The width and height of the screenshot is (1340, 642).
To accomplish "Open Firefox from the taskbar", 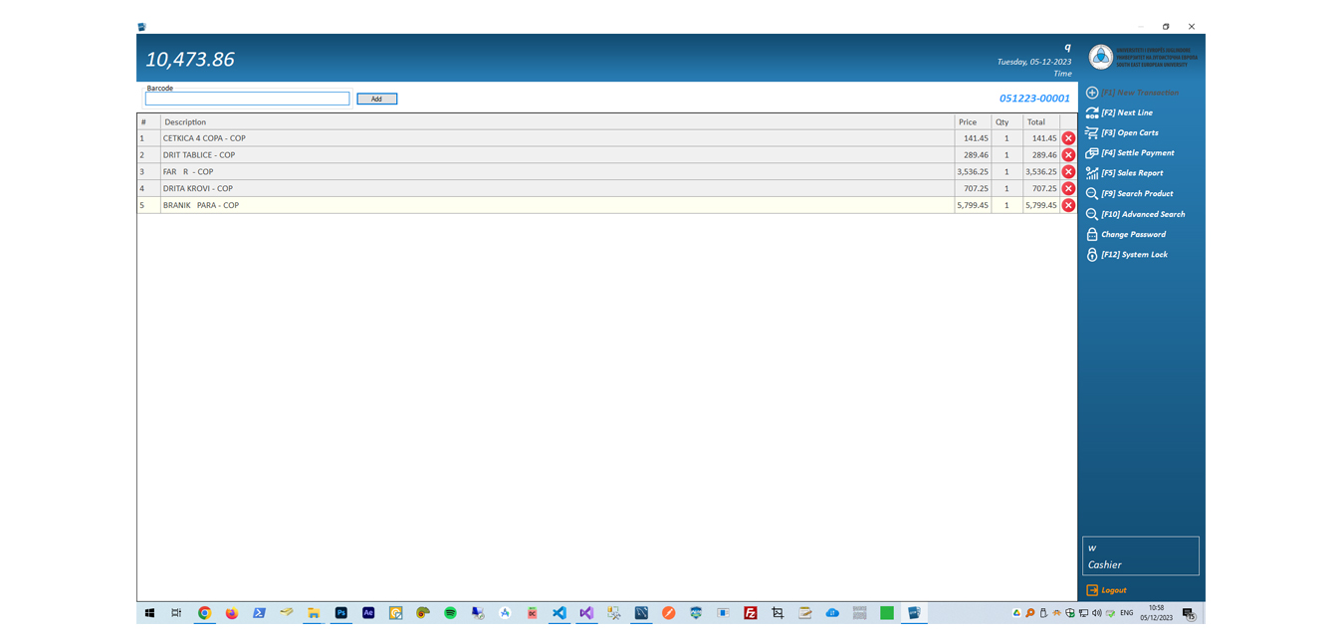I will click(x=232, y=613).
